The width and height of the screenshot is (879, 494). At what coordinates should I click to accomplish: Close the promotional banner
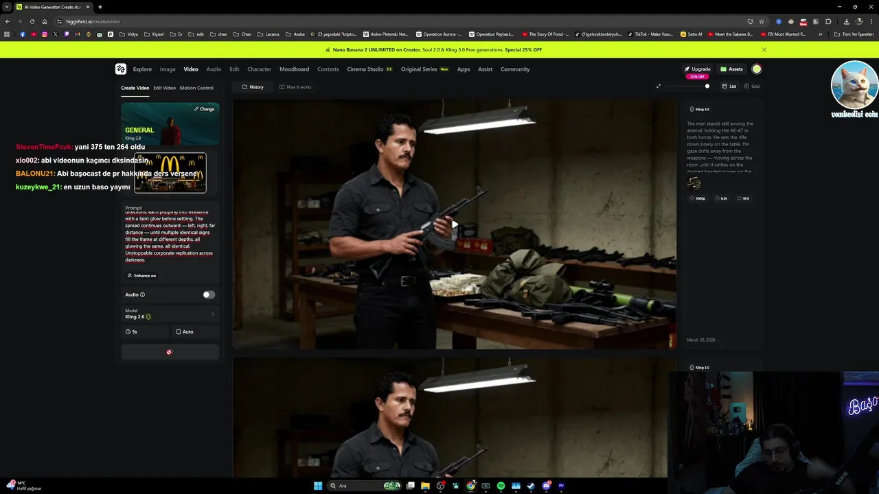764,49
